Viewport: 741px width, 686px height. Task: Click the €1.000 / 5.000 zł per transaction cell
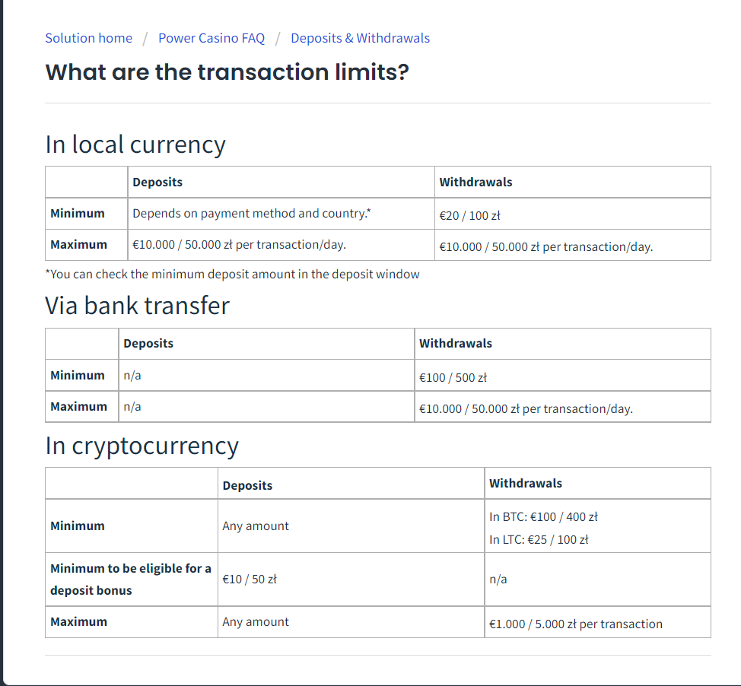(x=575, y=624)
